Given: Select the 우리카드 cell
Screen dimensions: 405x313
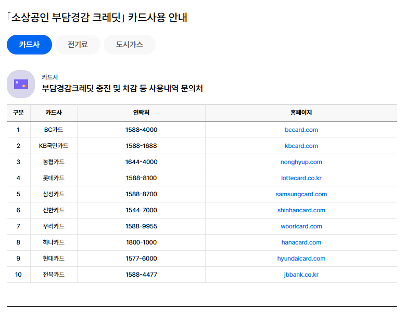Looking at the screenshot, I should click(54, 226).
